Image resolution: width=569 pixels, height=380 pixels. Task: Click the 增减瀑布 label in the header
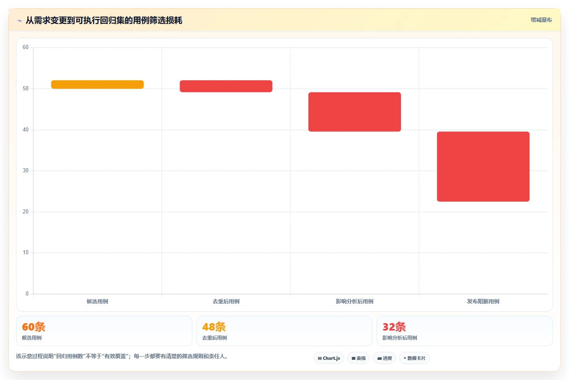coord(541,20)
